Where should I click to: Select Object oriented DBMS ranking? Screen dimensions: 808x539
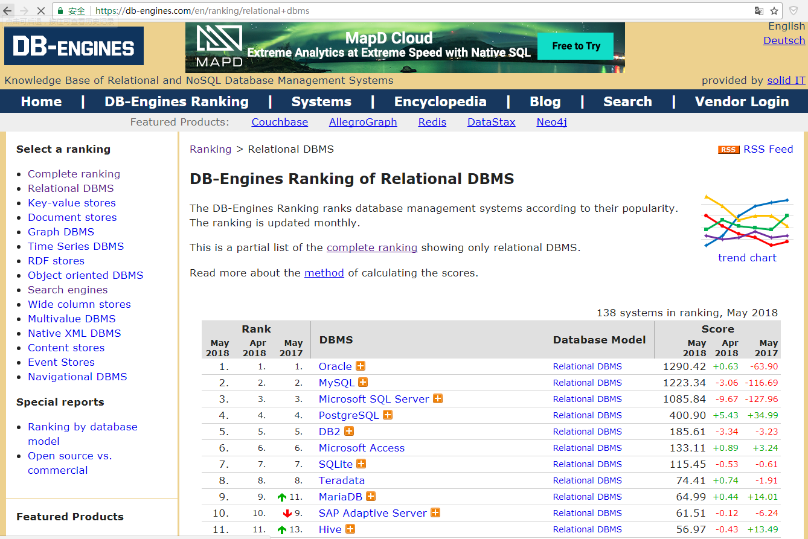(86, 275)
